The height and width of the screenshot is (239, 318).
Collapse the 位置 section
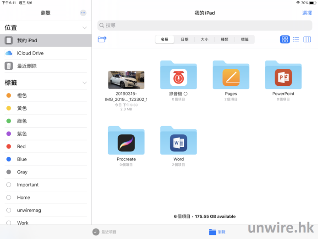click(x=84, y=28)
